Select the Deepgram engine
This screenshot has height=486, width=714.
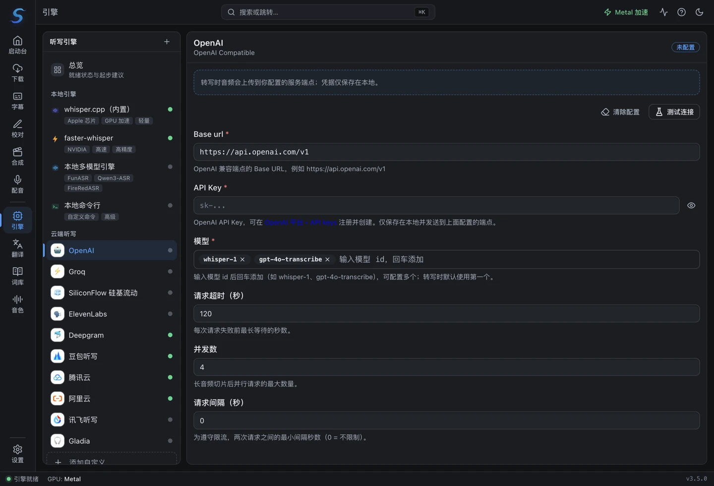(x=112, y=335)
